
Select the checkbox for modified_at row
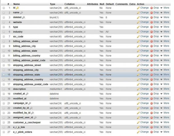pyautogui.click(x=4, y=99)
